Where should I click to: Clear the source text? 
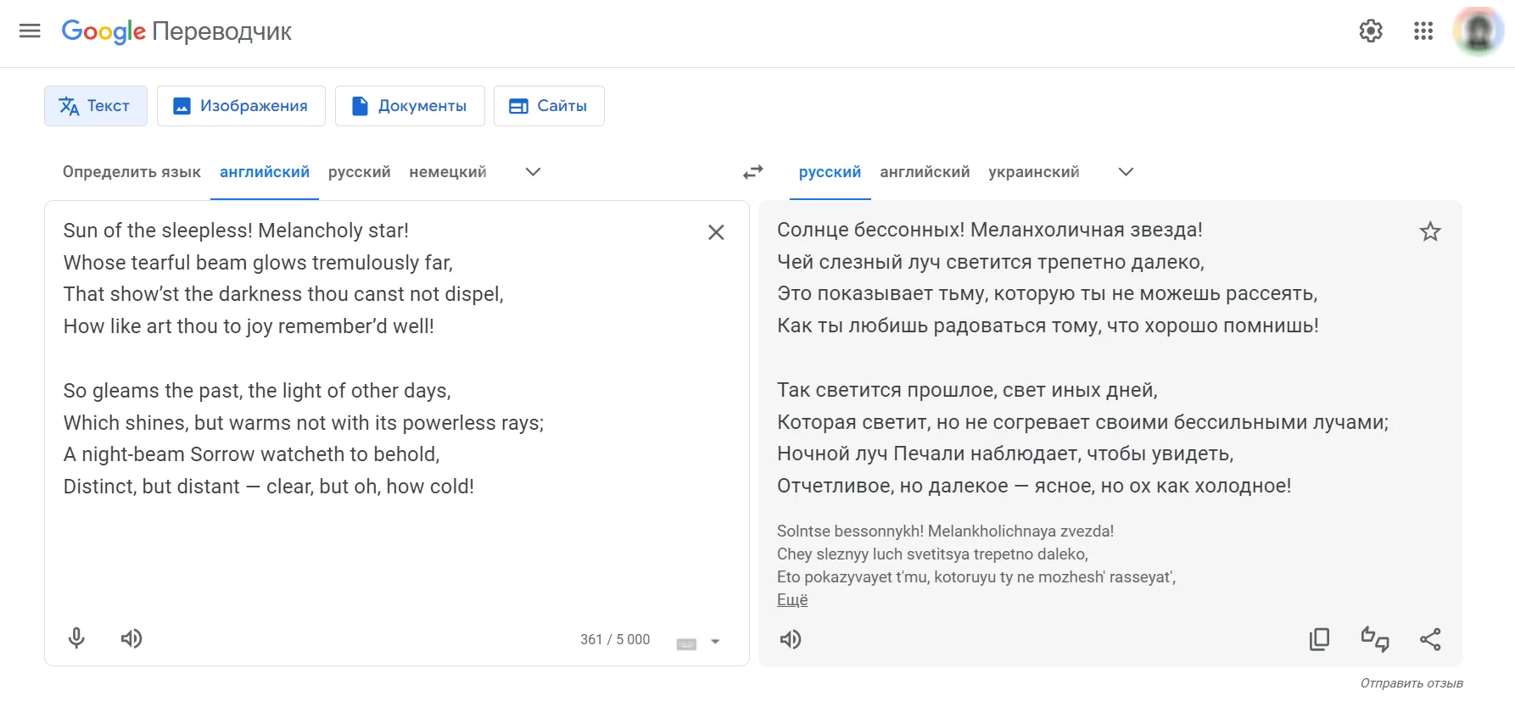[x=716, y=232]
